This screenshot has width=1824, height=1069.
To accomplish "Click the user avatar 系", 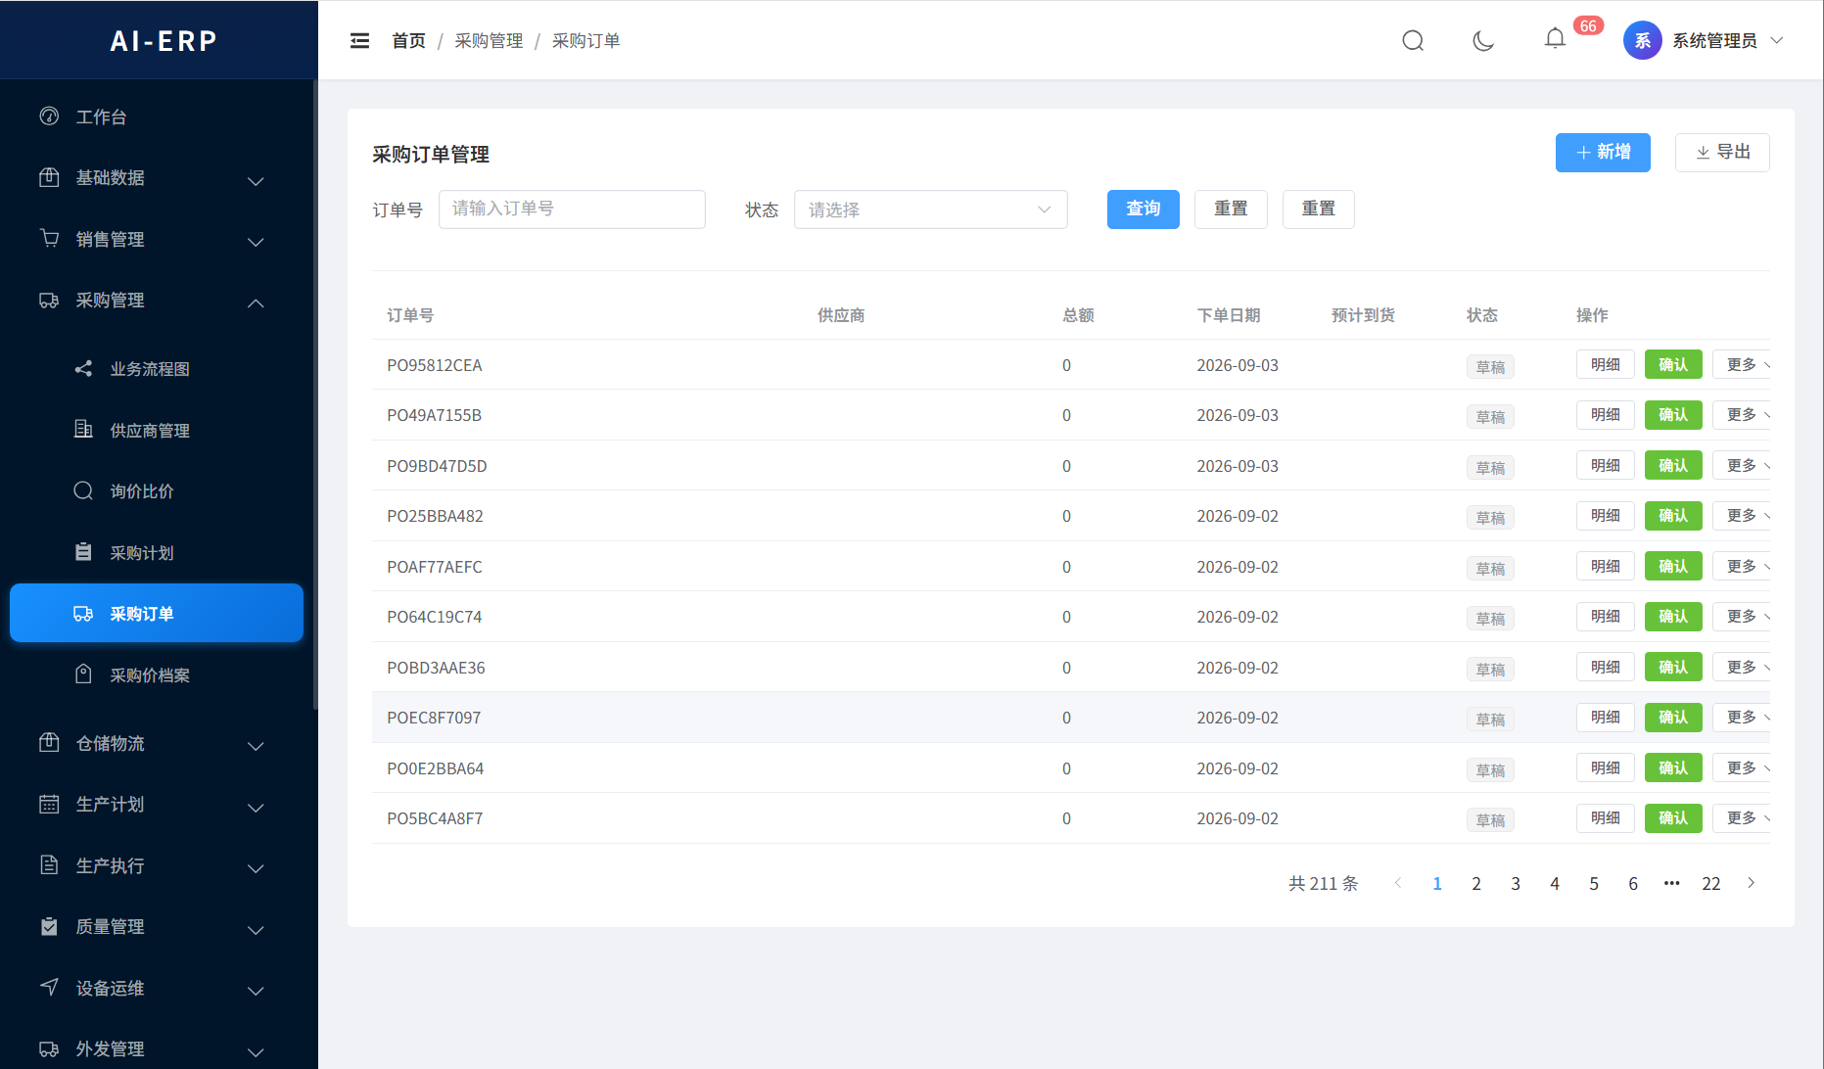I will 1643,40.
